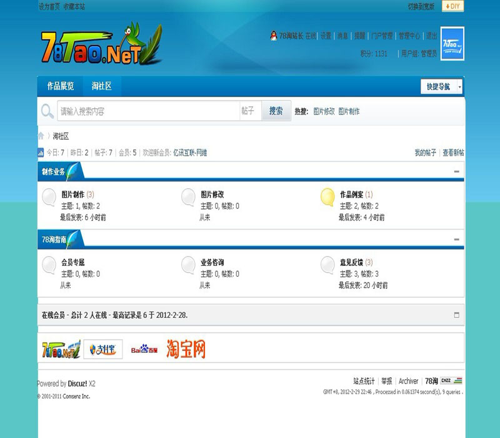This screenshot has height=438, width=500.
Task: Click the 图片修改 forum bubble icon
Action: 188,197
